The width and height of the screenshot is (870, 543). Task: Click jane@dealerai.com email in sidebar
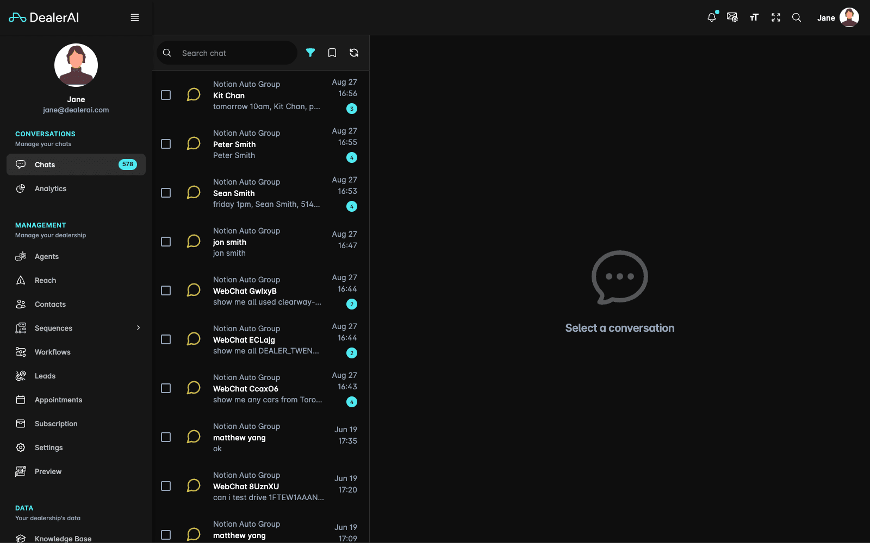(x=76, y=110)
